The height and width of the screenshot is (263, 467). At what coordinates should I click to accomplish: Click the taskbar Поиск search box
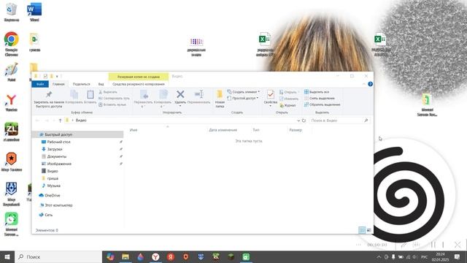[58, 256]
